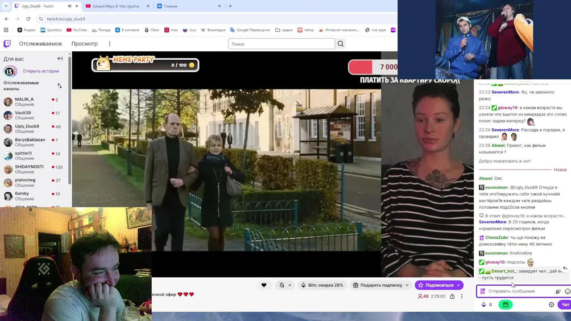Screen dimensions: 571x321
Task: Click SeverenMore username in the 22:23 message
Action: click(x=505, y=92)
